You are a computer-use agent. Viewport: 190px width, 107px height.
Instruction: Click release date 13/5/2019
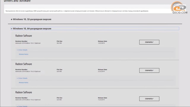pos(101,43)
